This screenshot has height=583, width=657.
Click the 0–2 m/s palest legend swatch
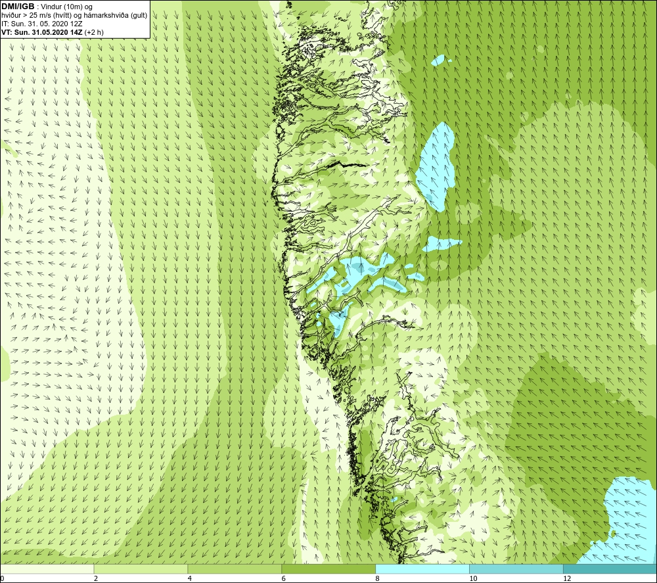47,569
